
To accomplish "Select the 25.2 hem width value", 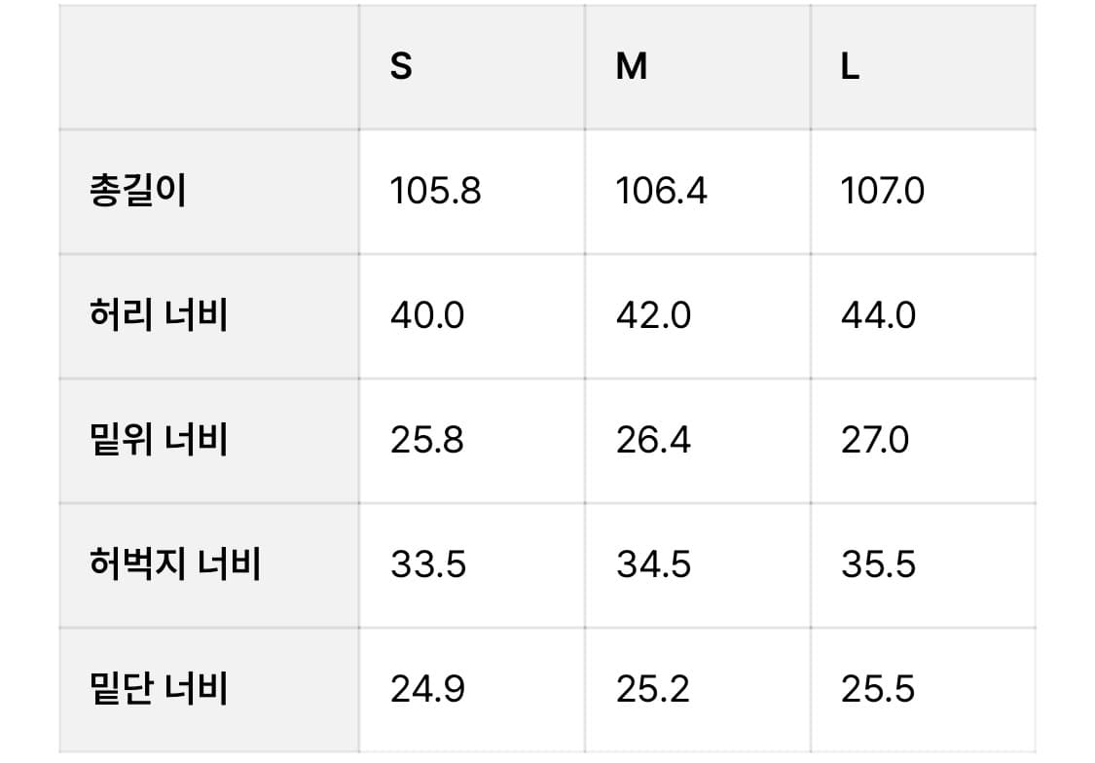I will pos(653,689).
